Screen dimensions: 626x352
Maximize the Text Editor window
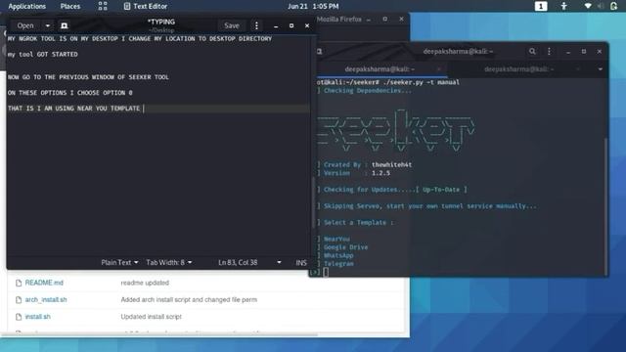(291, 25)
